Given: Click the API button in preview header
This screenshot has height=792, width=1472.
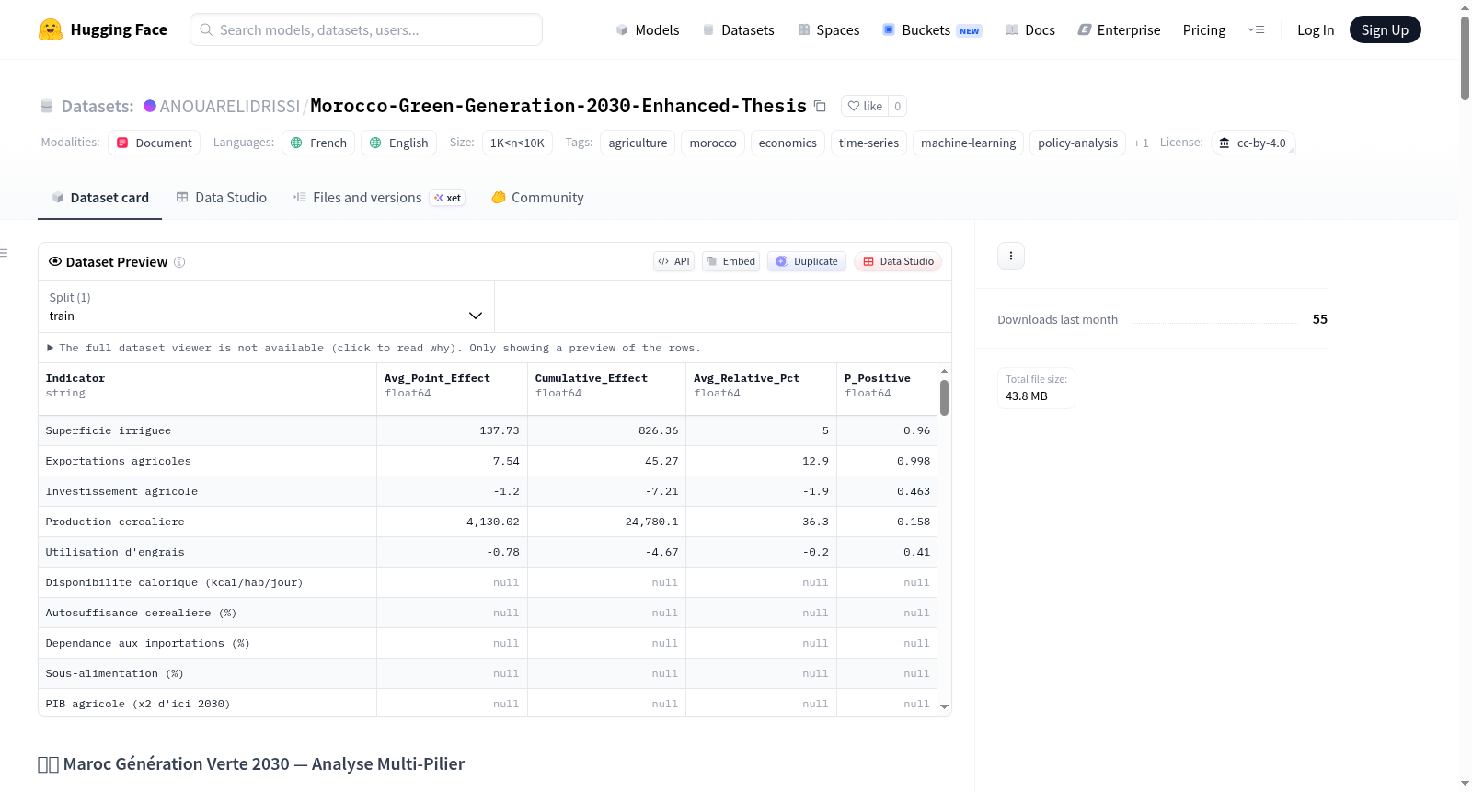Looking at the screenshot, I should (x=673, y=261).
